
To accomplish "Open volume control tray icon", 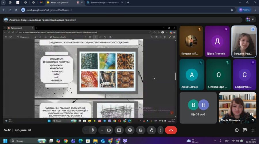I will point(237,141).
